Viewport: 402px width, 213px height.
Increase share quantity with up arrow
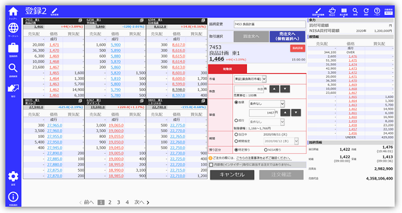(x=275, y=89)
